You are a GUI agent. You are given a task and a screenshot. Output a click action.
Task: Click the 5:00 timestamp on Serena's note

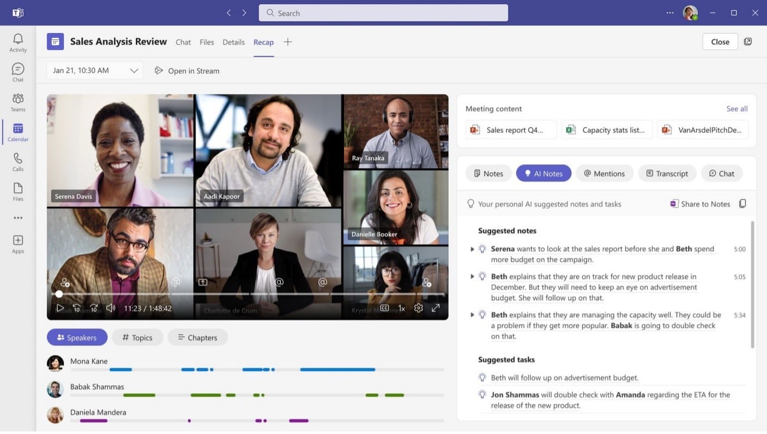[x=740, y=249]
